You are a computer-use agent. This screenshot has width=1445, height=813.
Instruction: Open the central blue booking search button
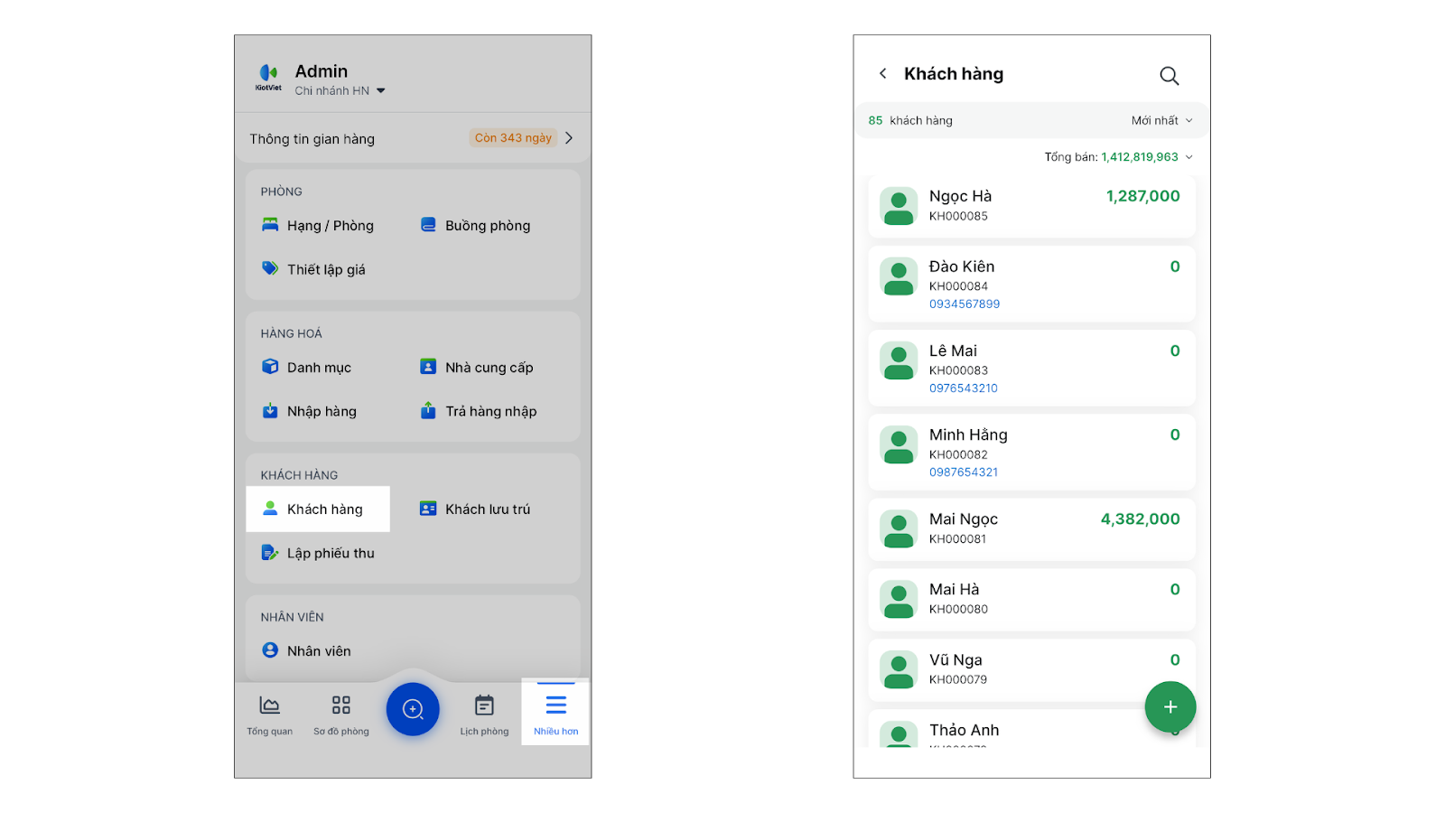pyautogui.click(x=413, y=709)
